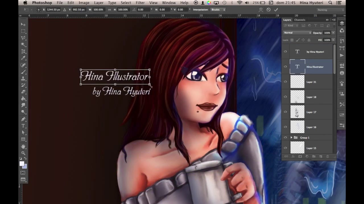The height and width of the screenshot is (204, 364).
Task: Select the Brush tool
Action: pyautogui.click(x=23, y=72)
